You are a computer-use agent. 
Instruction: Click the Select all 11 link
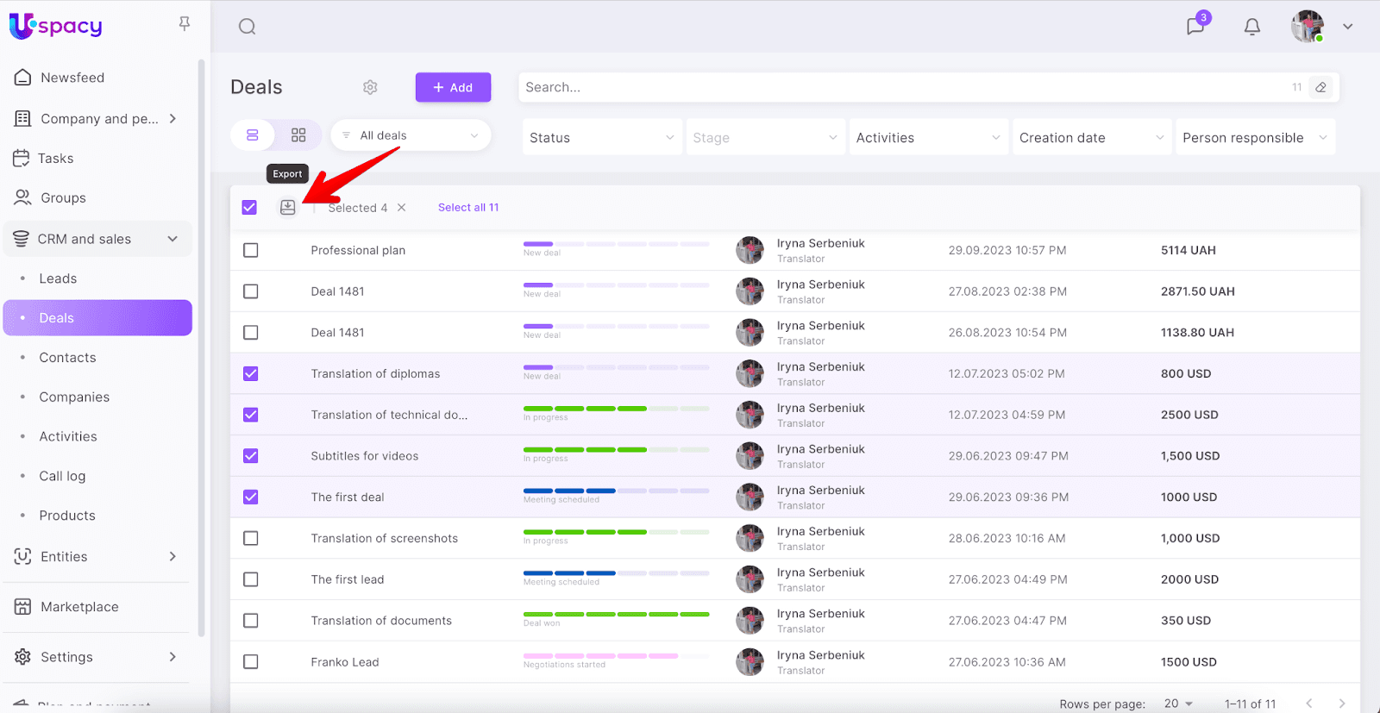click(x=468, y=208)
